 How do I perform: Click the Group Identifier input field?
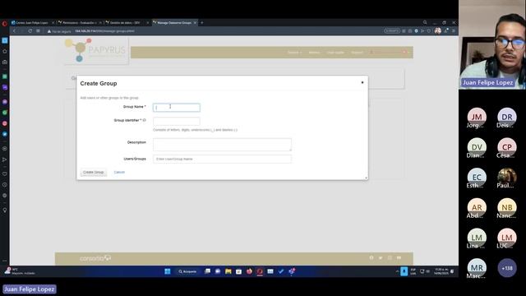[177, 121]
